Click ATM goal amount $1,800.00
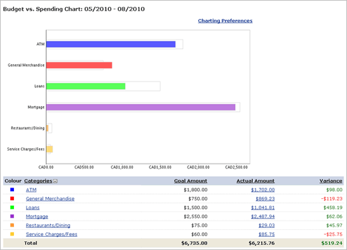Viewport: 347px width, 250px height. (x=196, y=190)
